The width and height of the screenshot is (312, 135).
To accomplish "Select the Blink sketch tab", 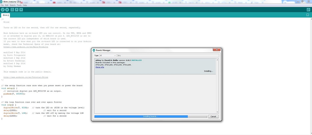I will (x=6, y=15).
